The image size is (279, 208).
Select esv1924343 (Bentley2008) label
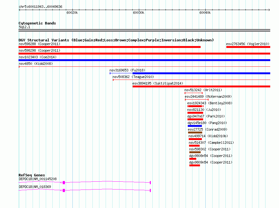pos(210,103)
